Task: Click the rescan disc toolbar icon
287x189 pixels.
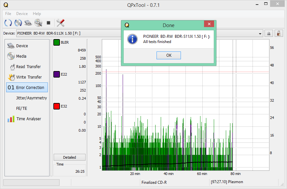Action: 18,23
